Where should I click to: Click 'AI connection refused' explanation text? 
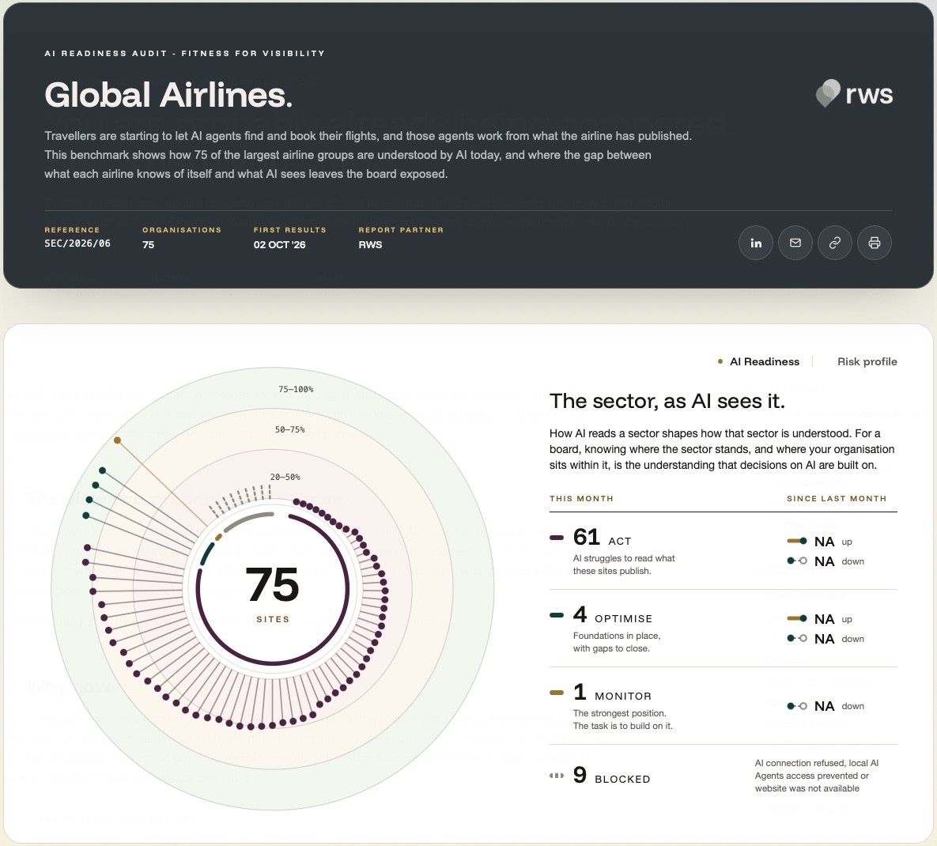coord(816,776)
